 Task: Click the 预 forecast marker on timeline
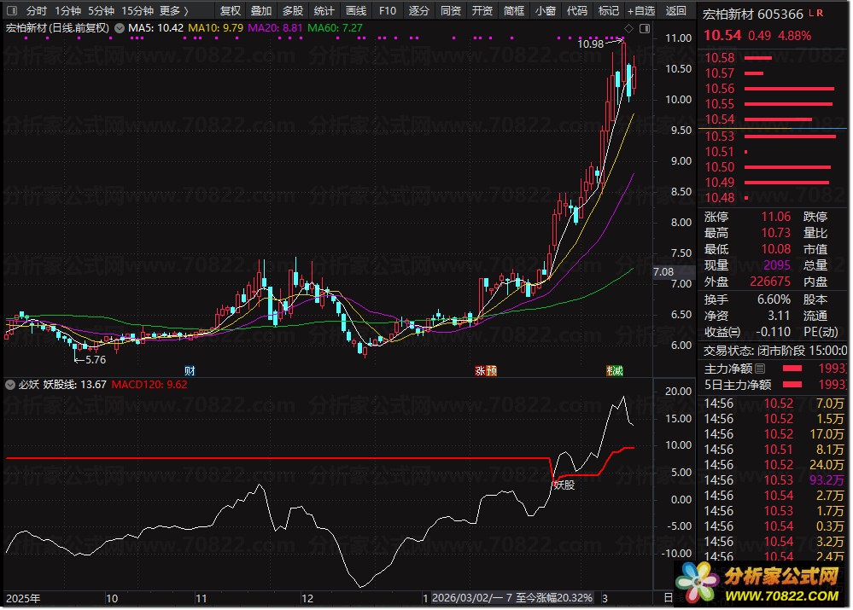coord(492,370)
